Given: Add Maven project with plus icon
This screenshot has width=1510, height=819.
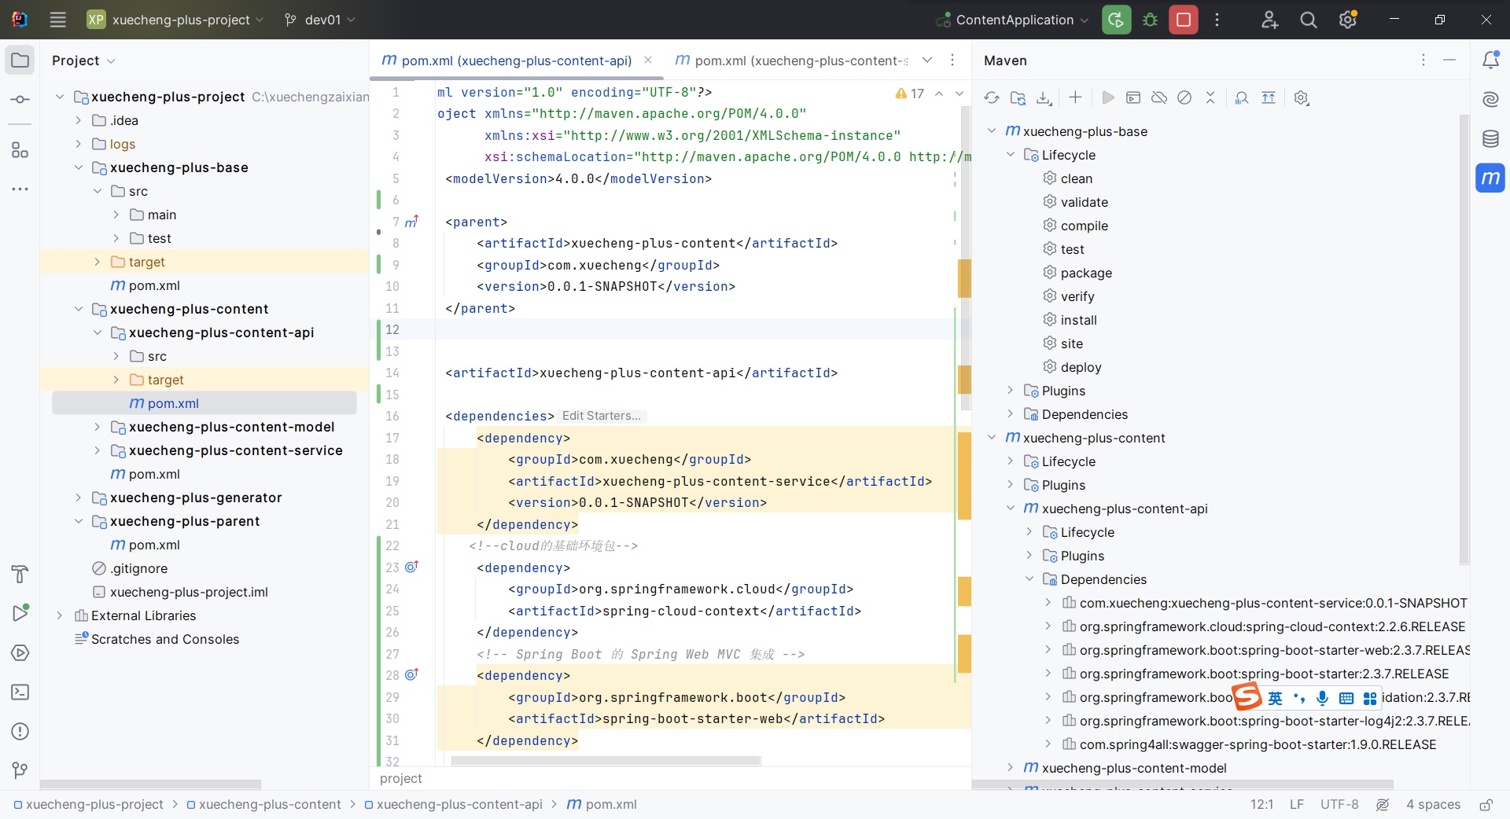Looking at the screenshot, I should coord(1075,97).
